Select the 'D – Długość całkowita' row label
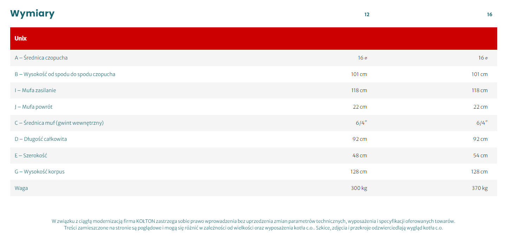Viewport: 513px width, 240px height. (41, 139)
